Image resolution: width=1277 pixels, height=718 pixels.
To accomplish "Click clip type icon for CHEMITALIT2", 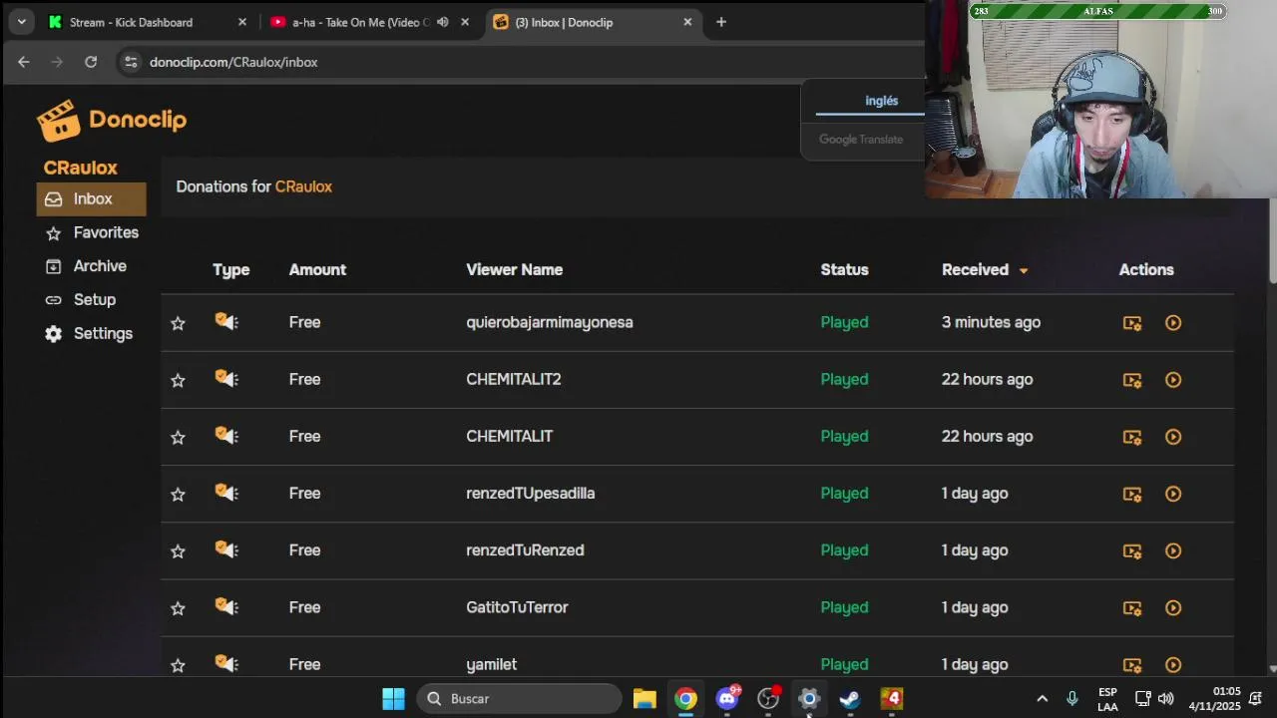I will click(226, 378).
